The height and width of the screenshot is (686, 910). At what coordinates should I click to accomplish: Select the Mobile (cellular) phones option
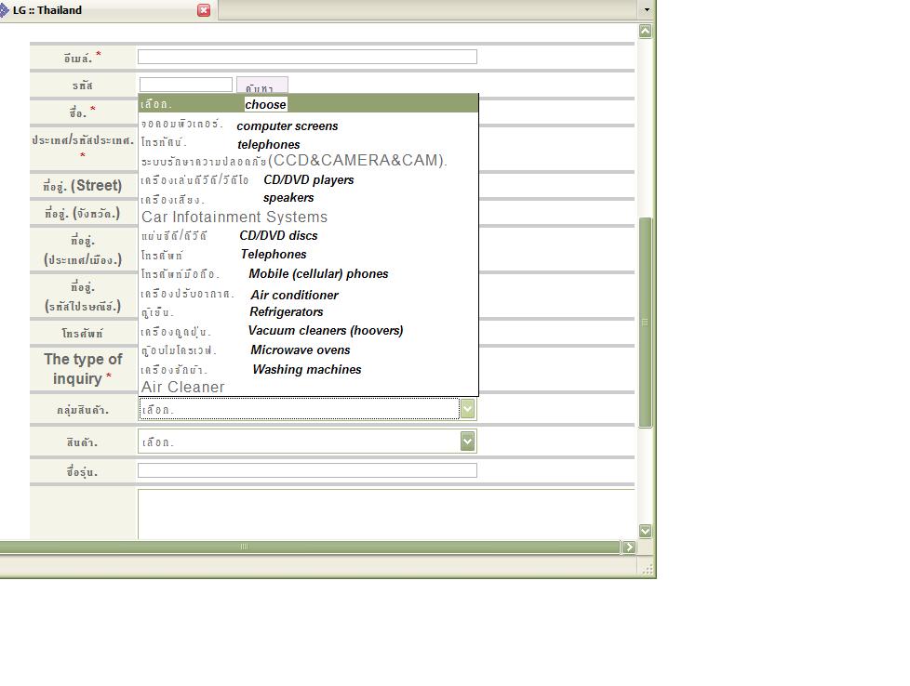pos(317,274)
